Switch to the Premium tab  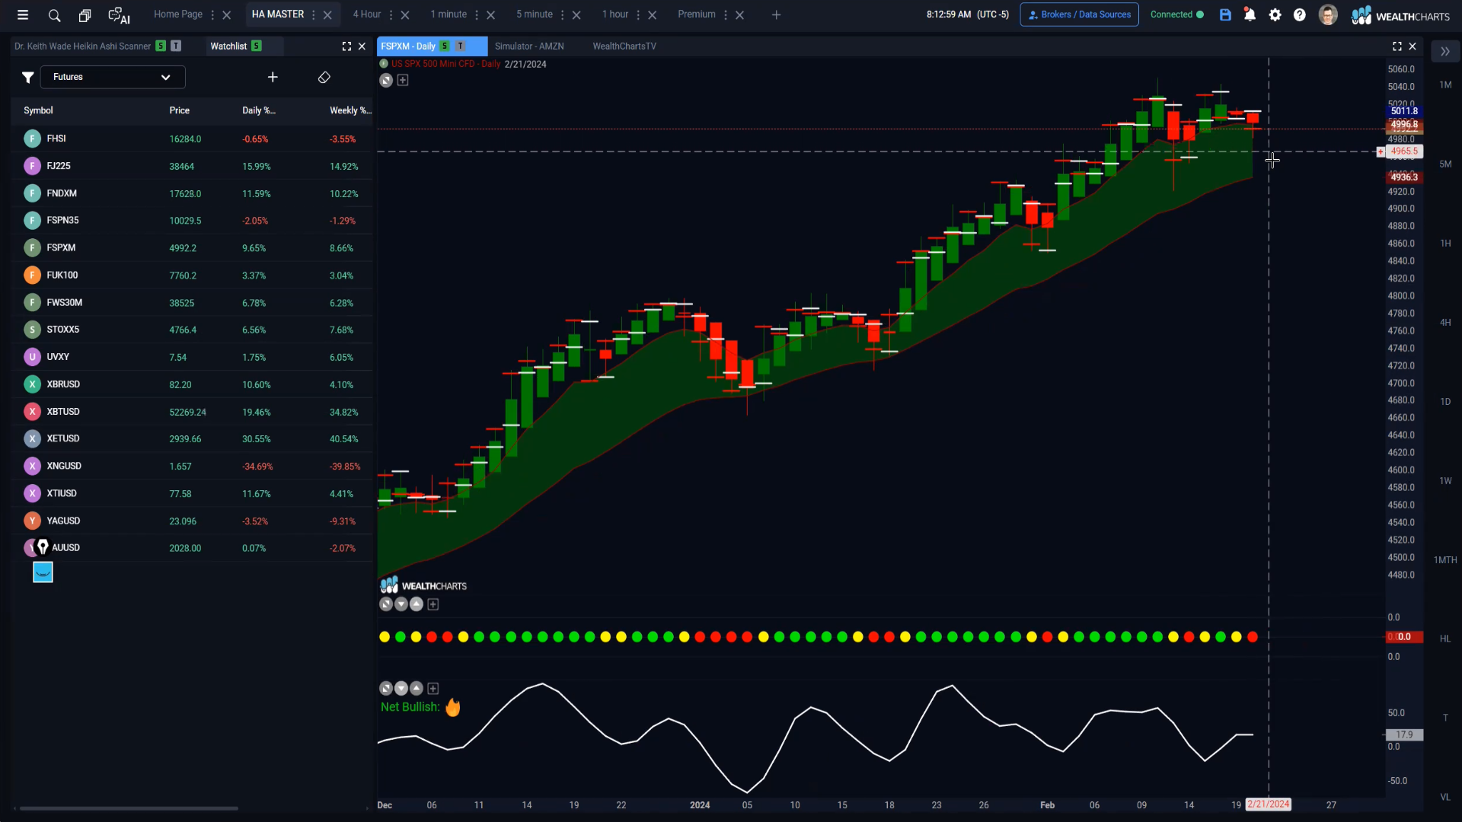click(x=697, y=14)
